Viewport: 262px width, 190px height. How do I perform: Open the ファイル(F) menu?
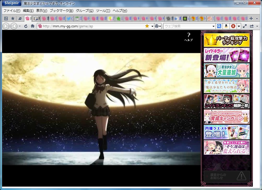click(x=12, y=11)
